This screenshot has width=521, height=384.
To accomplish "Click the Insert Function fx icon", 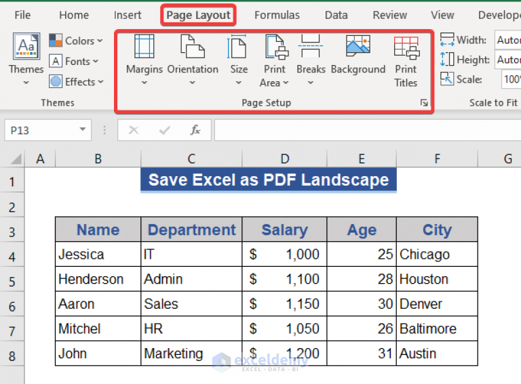I will (195, 130).
